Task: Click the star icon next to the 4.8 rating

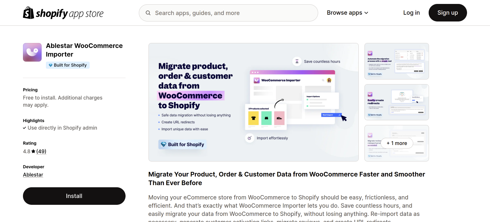Action: pyautogui.click(x=33, y=151)
